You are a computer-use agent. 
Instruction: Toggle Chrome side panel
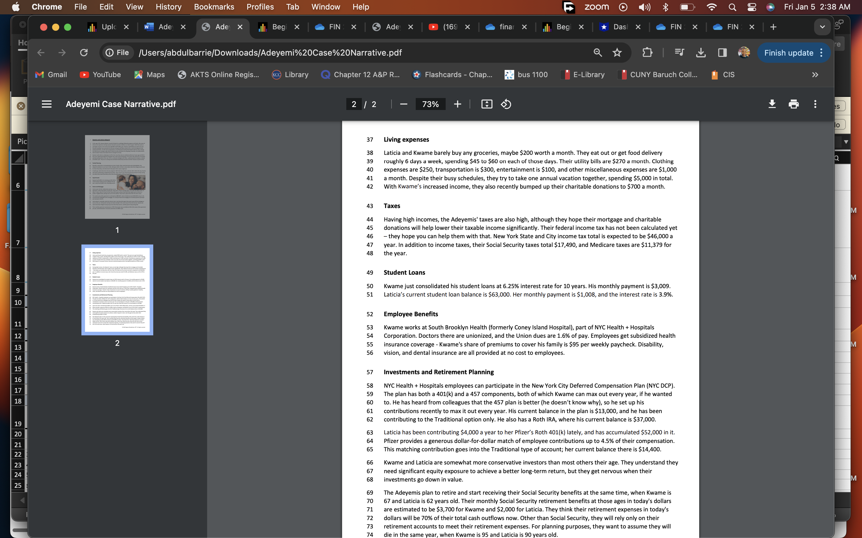(722, 53)
